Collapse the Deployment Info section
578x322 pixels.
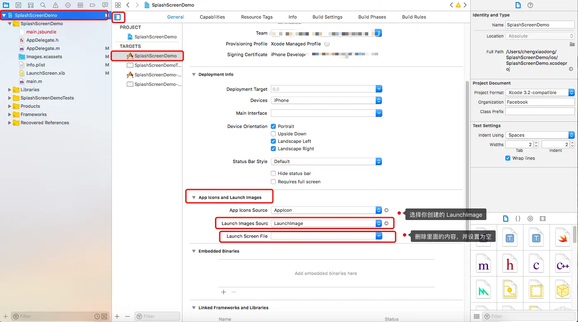[x=194, y=74]
